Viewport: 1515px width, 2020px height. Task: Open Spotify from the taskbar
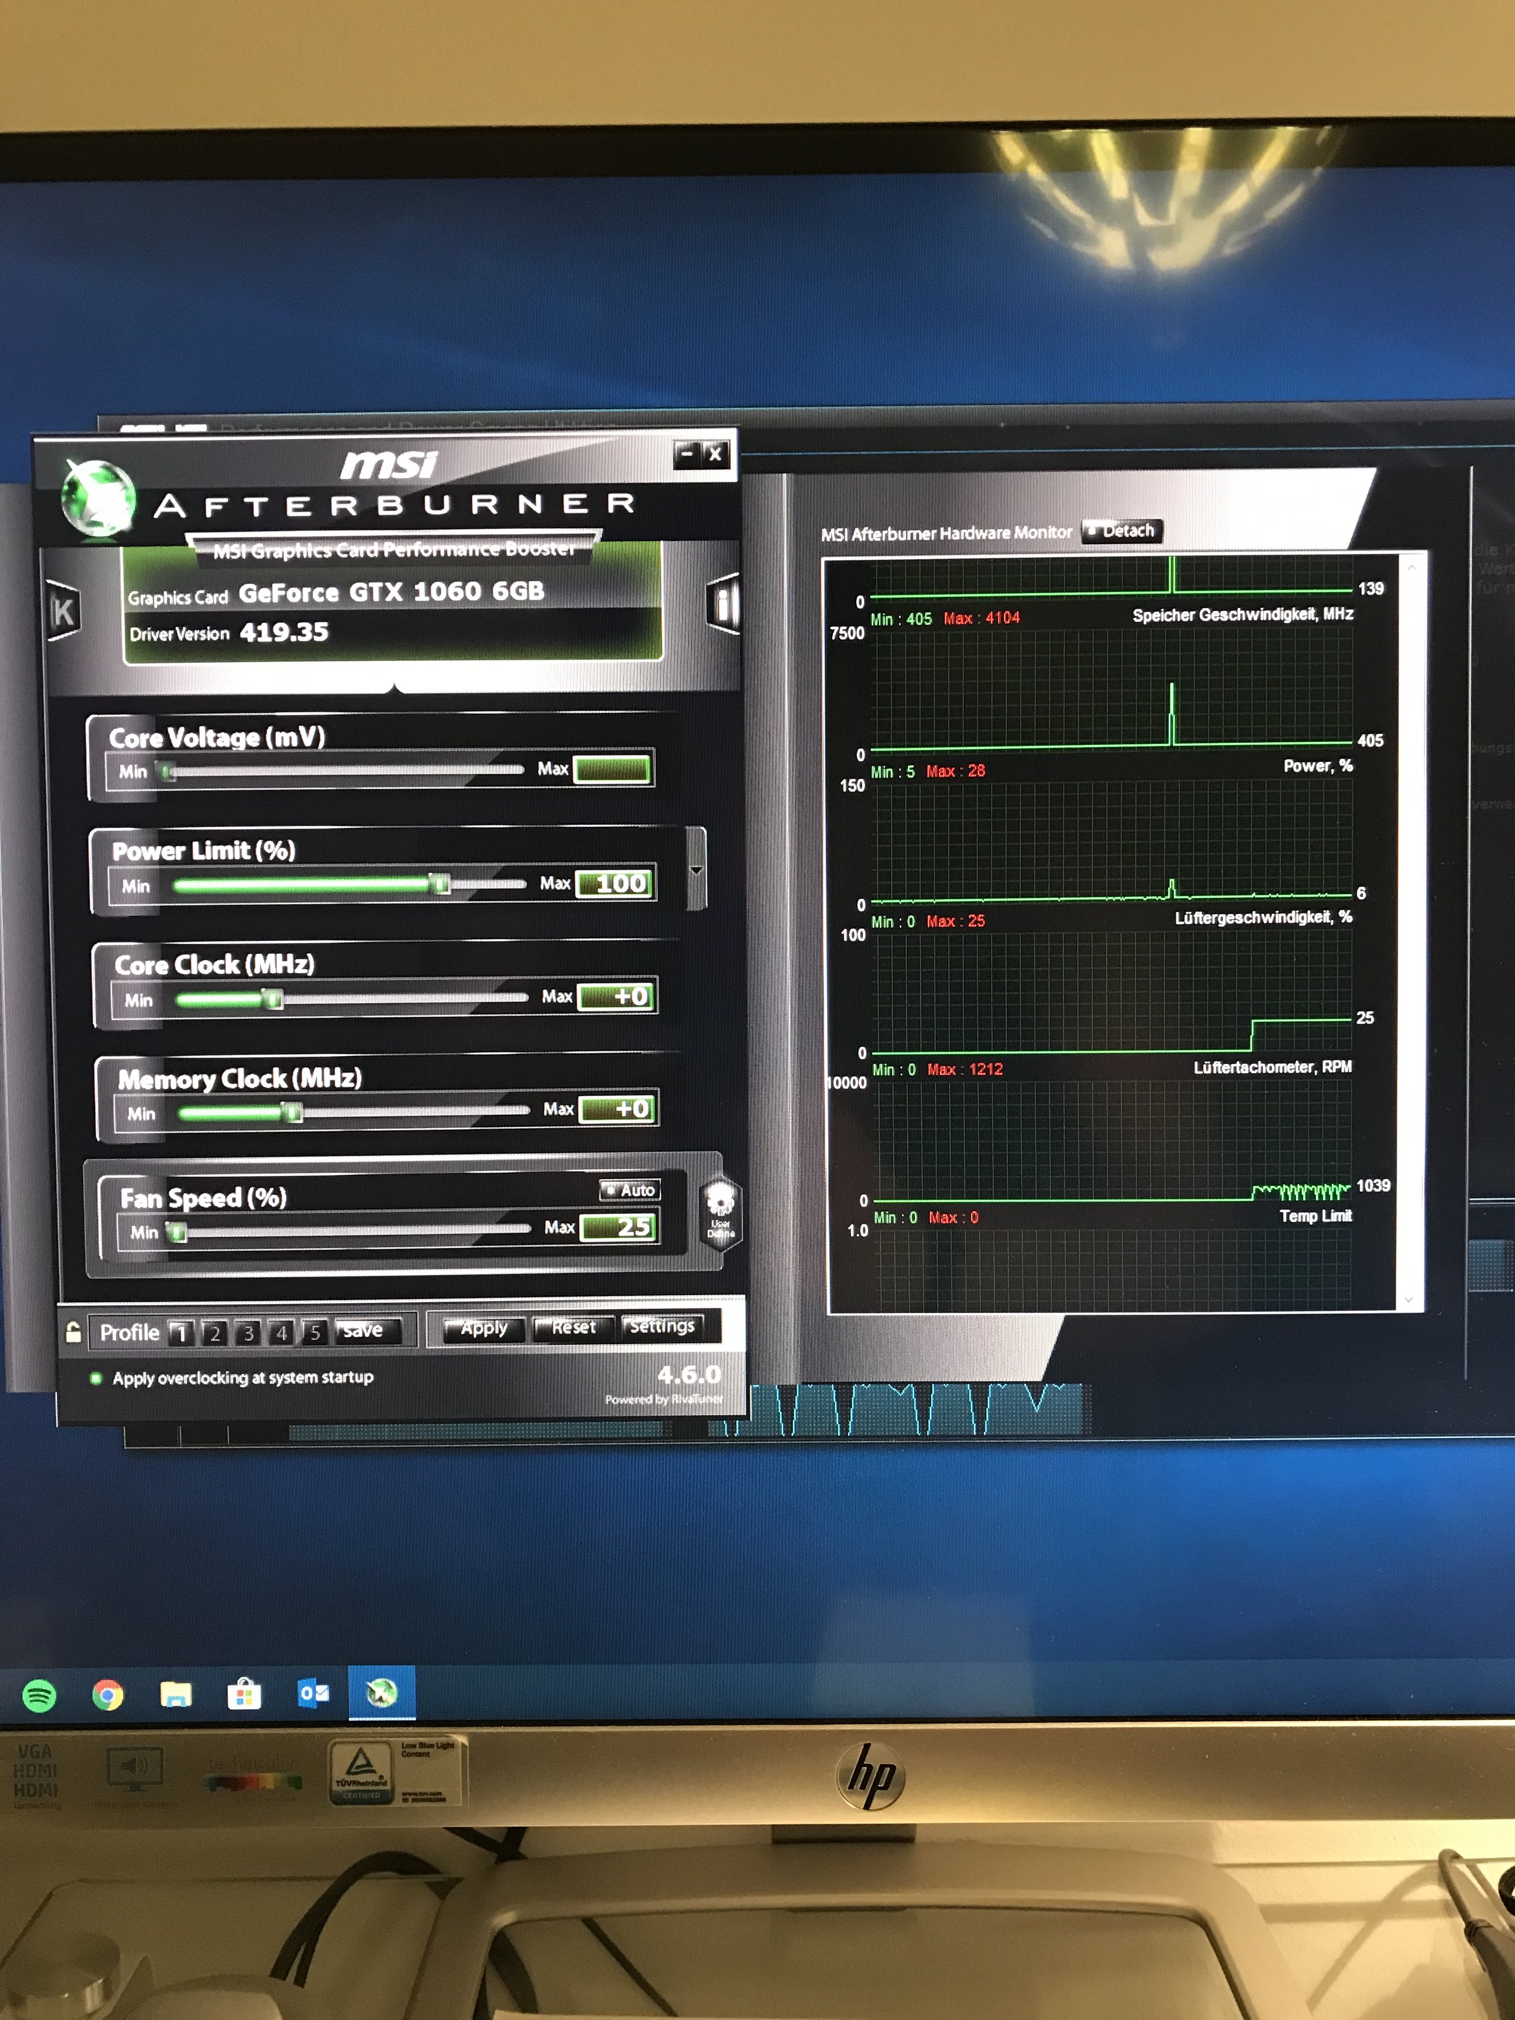(x=39, y=1696)
